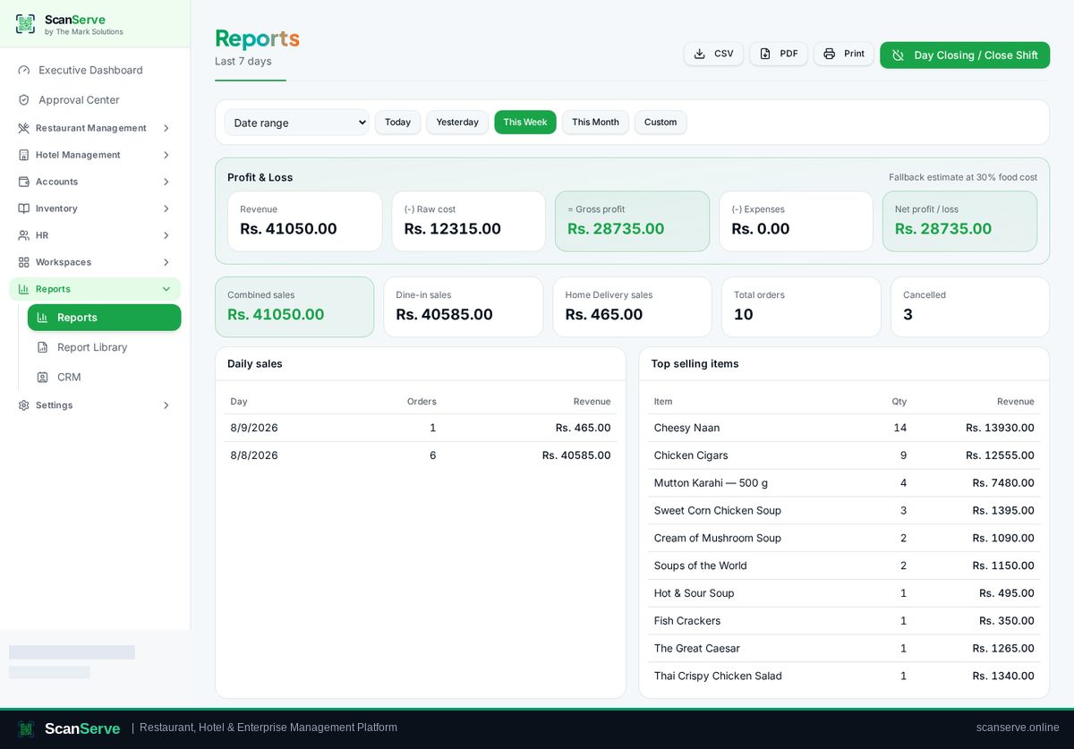Print the report
1074x749 pixels.
[843, 54]
